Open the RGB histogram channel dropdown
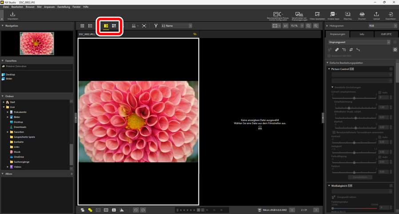This screenshot has width=399, height=214. 382,26
